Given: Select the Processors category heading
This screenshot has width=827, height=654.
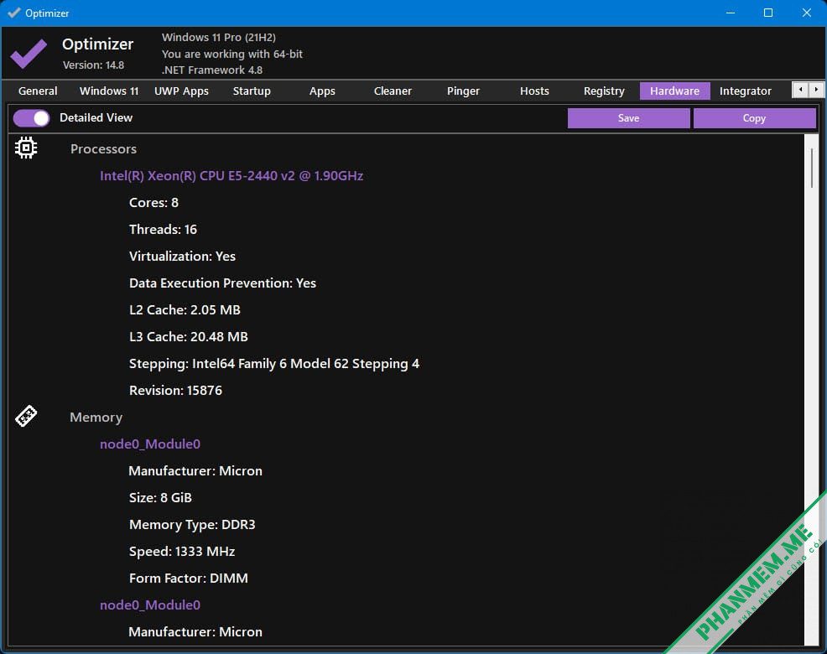Looking at the screenshot, I should pyautogui.click(x=103, y=148).
